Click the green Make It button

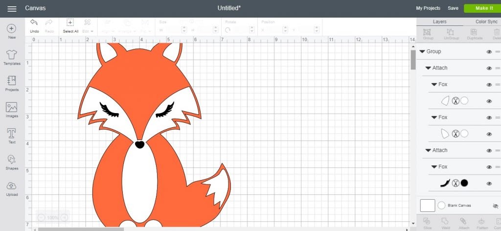[x=482, y=8]
